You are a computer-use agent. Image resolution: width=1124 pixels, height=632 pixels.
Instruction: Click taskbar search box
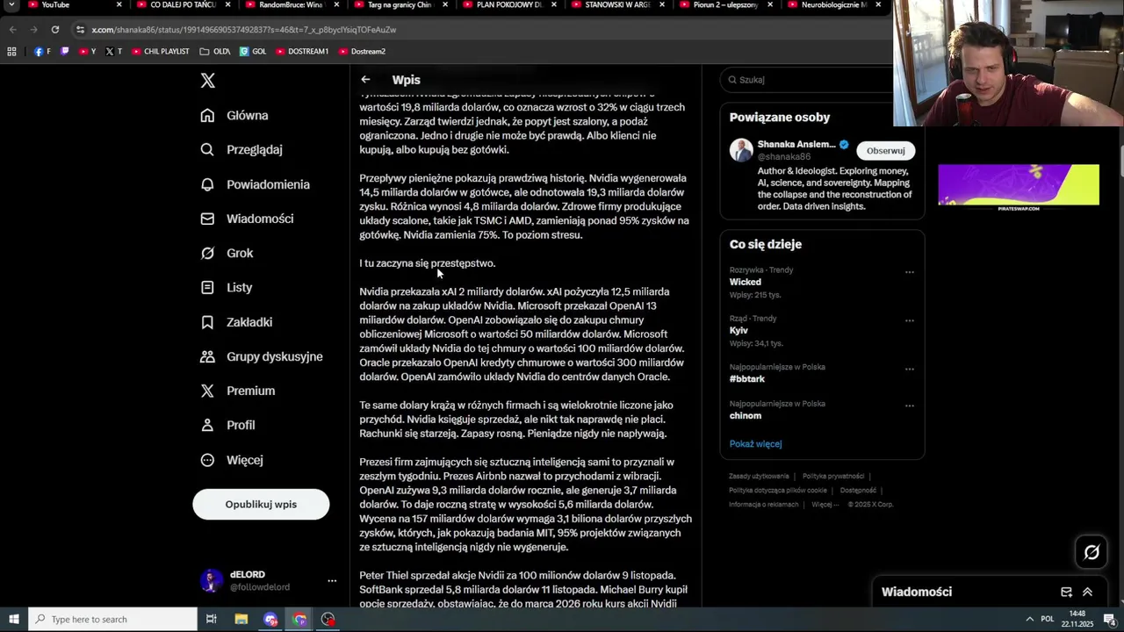point(112,620)
